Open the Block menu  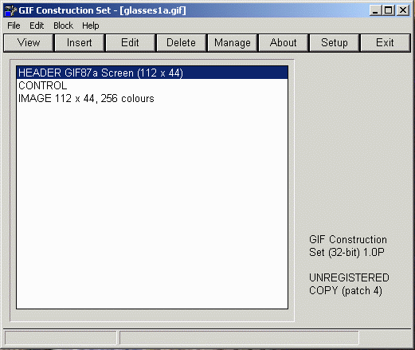[63, 26]
